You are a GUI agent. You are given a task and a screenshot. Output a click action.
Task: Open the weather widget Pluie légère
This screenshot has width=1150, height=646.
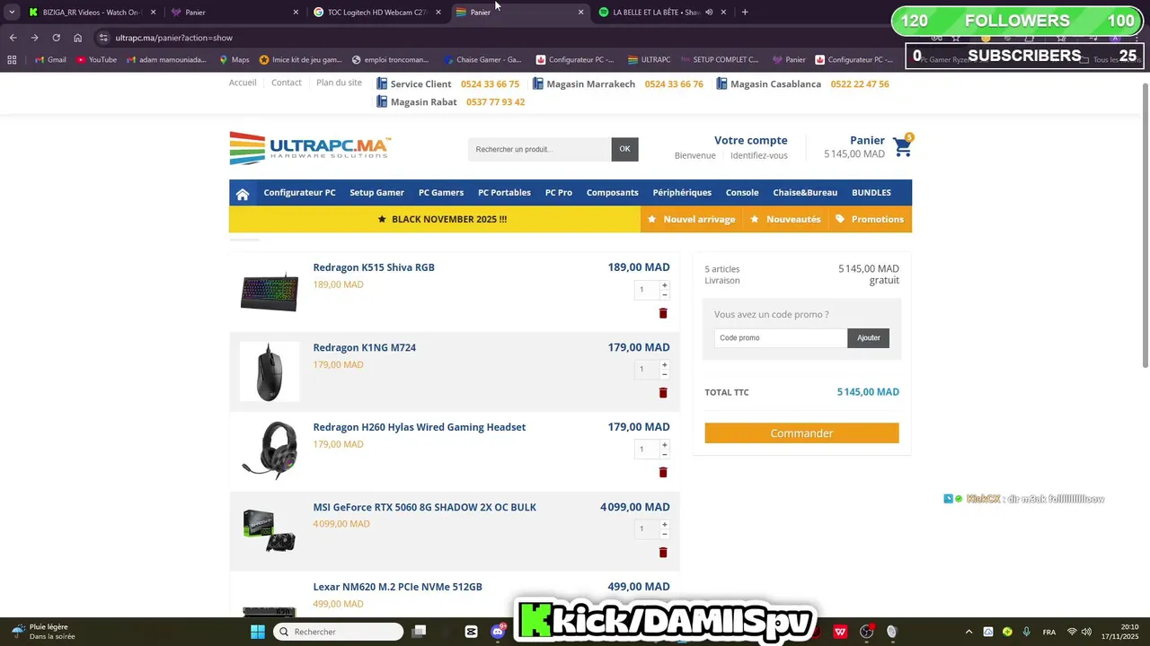(x=43, y=632)
